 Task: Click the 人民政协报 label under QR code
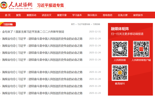120,60
